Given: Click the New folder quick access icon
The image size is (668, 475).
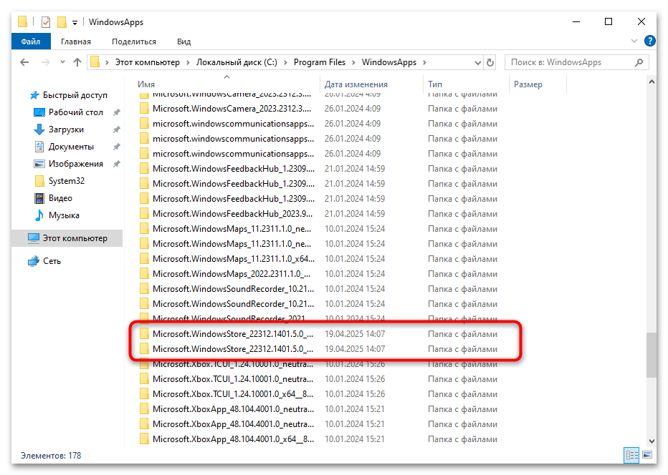Looking at the screenshot, I should (62, 21).
